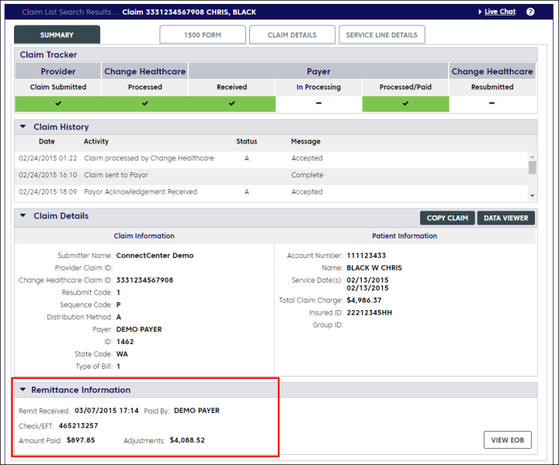The height and width of the screenshot is (465, 559).
Task: Click the Claim History scrollbar thumb
Action: [533, 167]
